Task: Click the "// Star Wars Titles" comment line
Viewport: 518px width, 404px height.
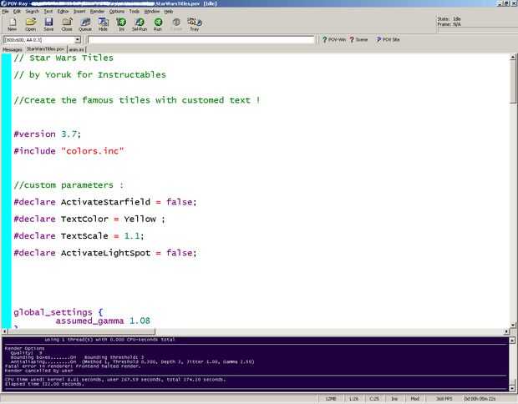Action: coord(63,58)
